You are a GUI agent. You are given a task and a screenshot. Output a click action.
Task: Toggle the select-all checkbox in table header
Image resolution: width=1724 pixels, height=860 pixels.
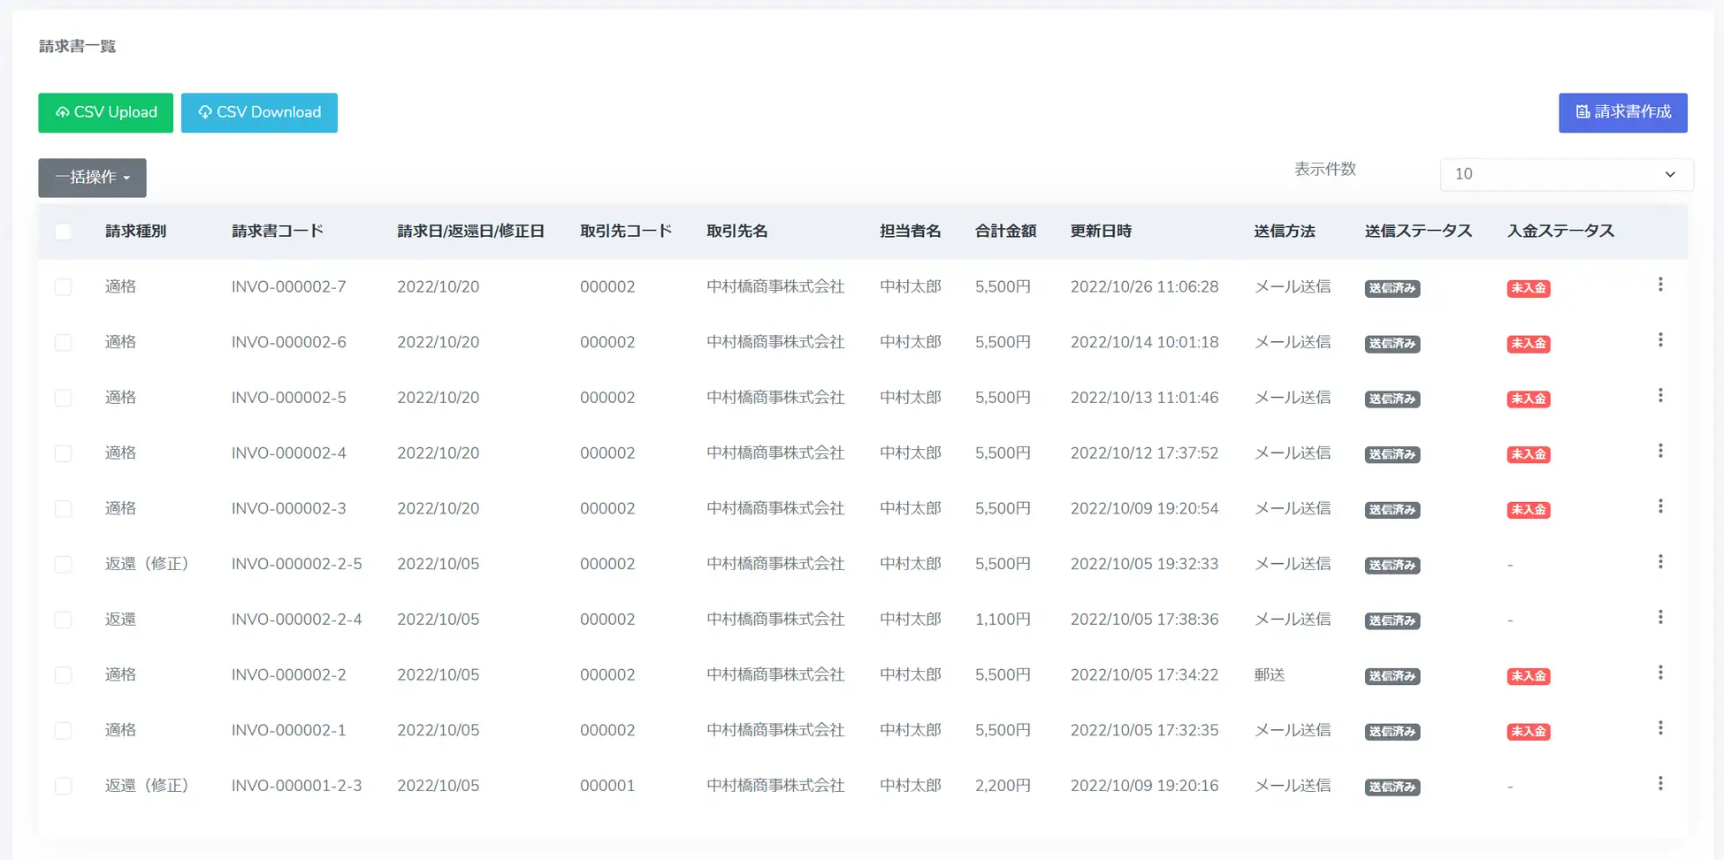pyautogui.click(x=63, y=231)
